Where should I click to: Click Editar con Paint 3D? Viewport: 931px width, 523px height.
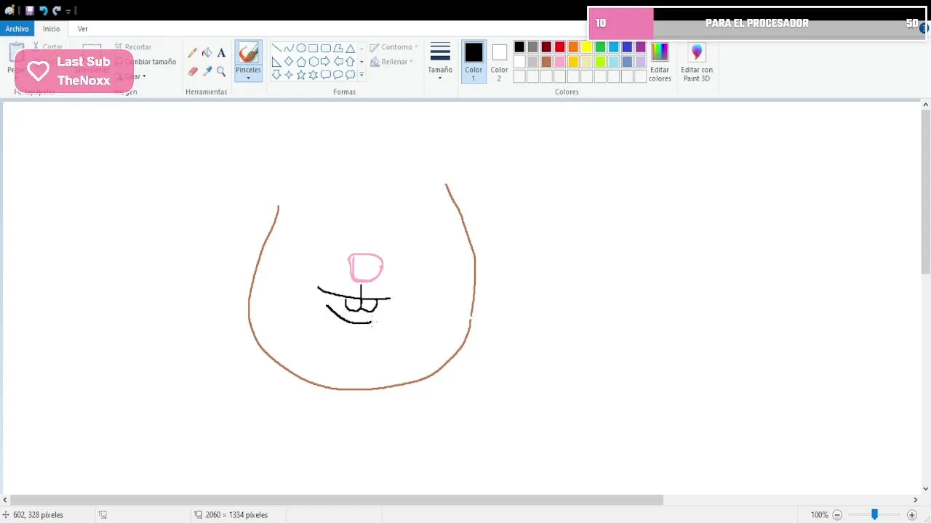697,61
